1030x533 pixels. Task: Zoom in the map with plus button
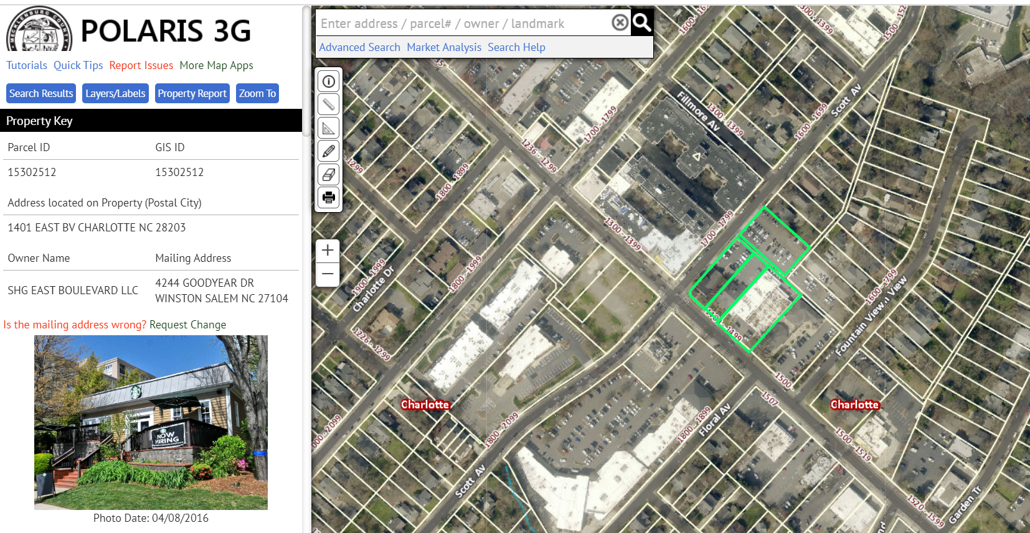pyautogui.click(x=328, y=251)
